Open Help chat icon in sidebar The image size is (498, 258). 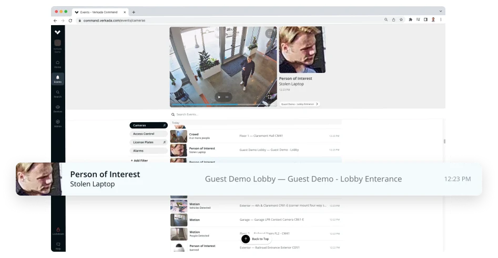pyautogui.click(x=58, y=246)
